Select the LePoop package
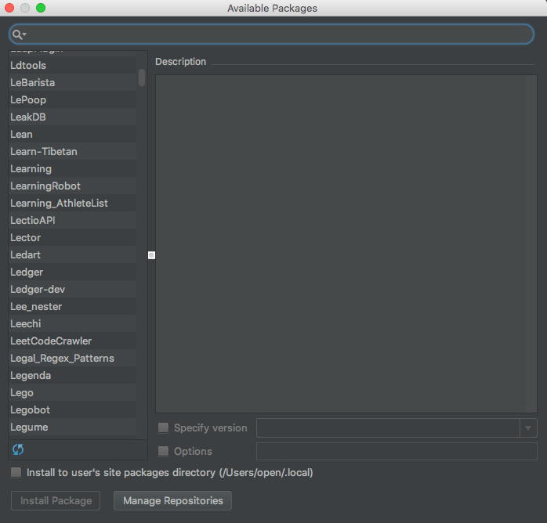This screenshot has width=547, height=523. tap(73, 100)
